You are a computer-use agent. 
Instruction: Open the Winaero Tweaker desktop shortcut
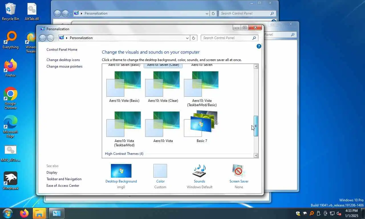[x=31, y=42]
